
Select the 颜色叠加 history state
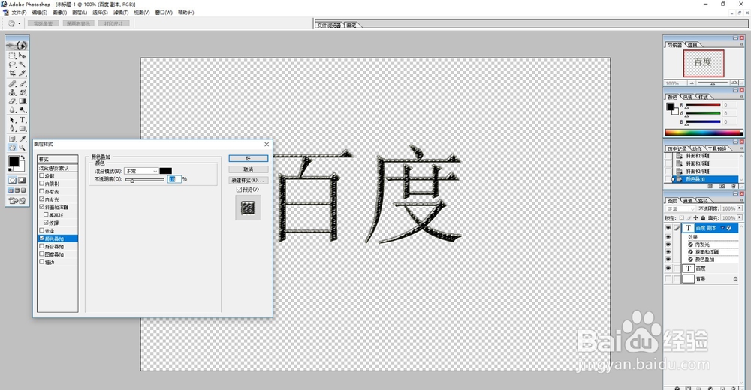click(704, 179)
